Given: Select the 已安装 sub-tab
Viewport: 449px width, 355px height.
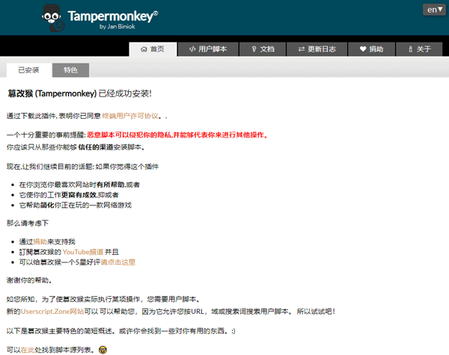Looking at the screenshot, I should point(28,70).
